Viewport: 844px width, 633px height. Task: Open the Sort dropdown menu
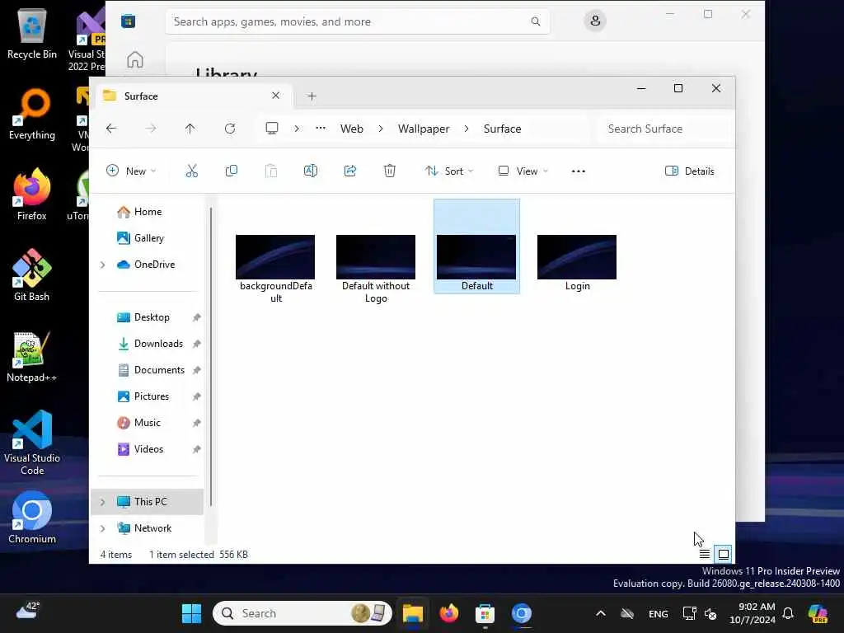(449, 171)
